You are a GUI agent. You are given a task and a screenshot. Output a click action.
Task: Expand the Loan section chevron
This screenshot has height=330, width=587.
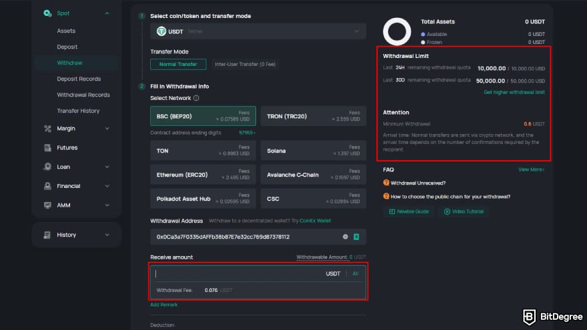[x=107, y=167]
